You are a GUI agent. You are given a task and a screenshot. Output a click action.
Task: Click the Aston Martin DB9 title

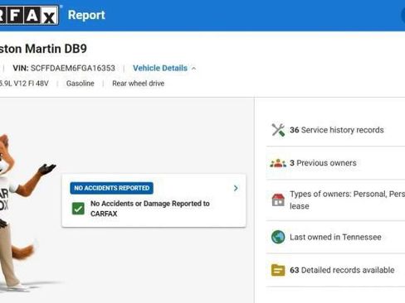[x=43, y=49]
